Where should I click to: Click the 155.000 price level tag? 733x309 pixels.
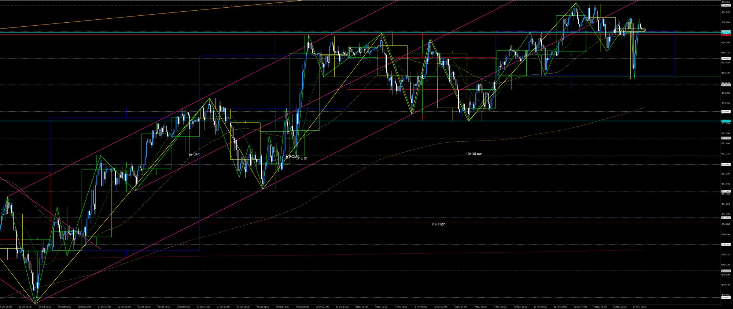(725, 5)
